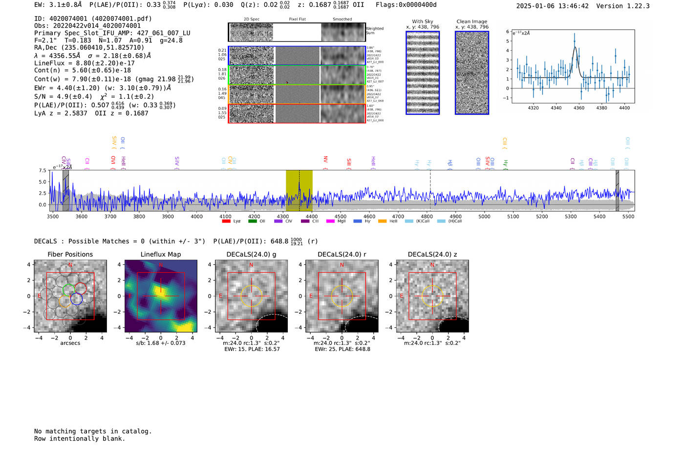Image resolution: width=684 pixels, height=465 pixels.
Task: Select the No matching targets in catalog text
Action: click(93, 431)
